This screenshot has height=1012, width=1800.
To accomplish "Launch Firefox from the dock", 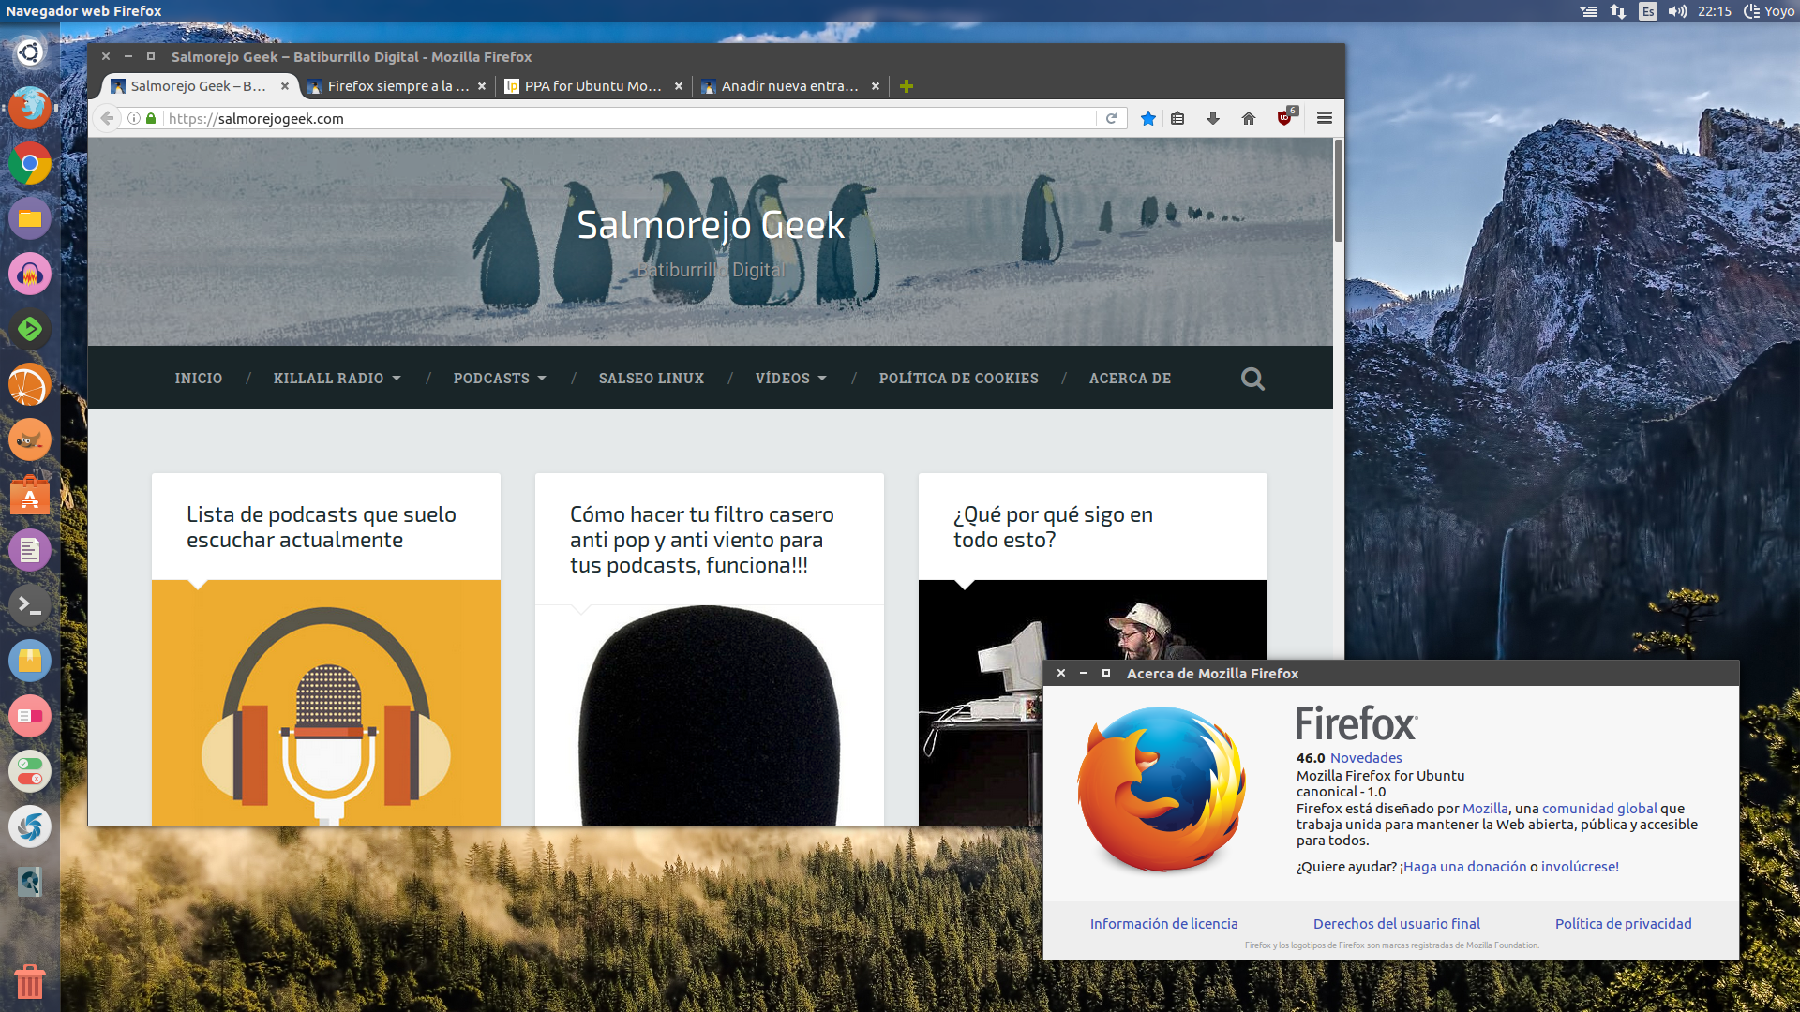I will (30, 108).
